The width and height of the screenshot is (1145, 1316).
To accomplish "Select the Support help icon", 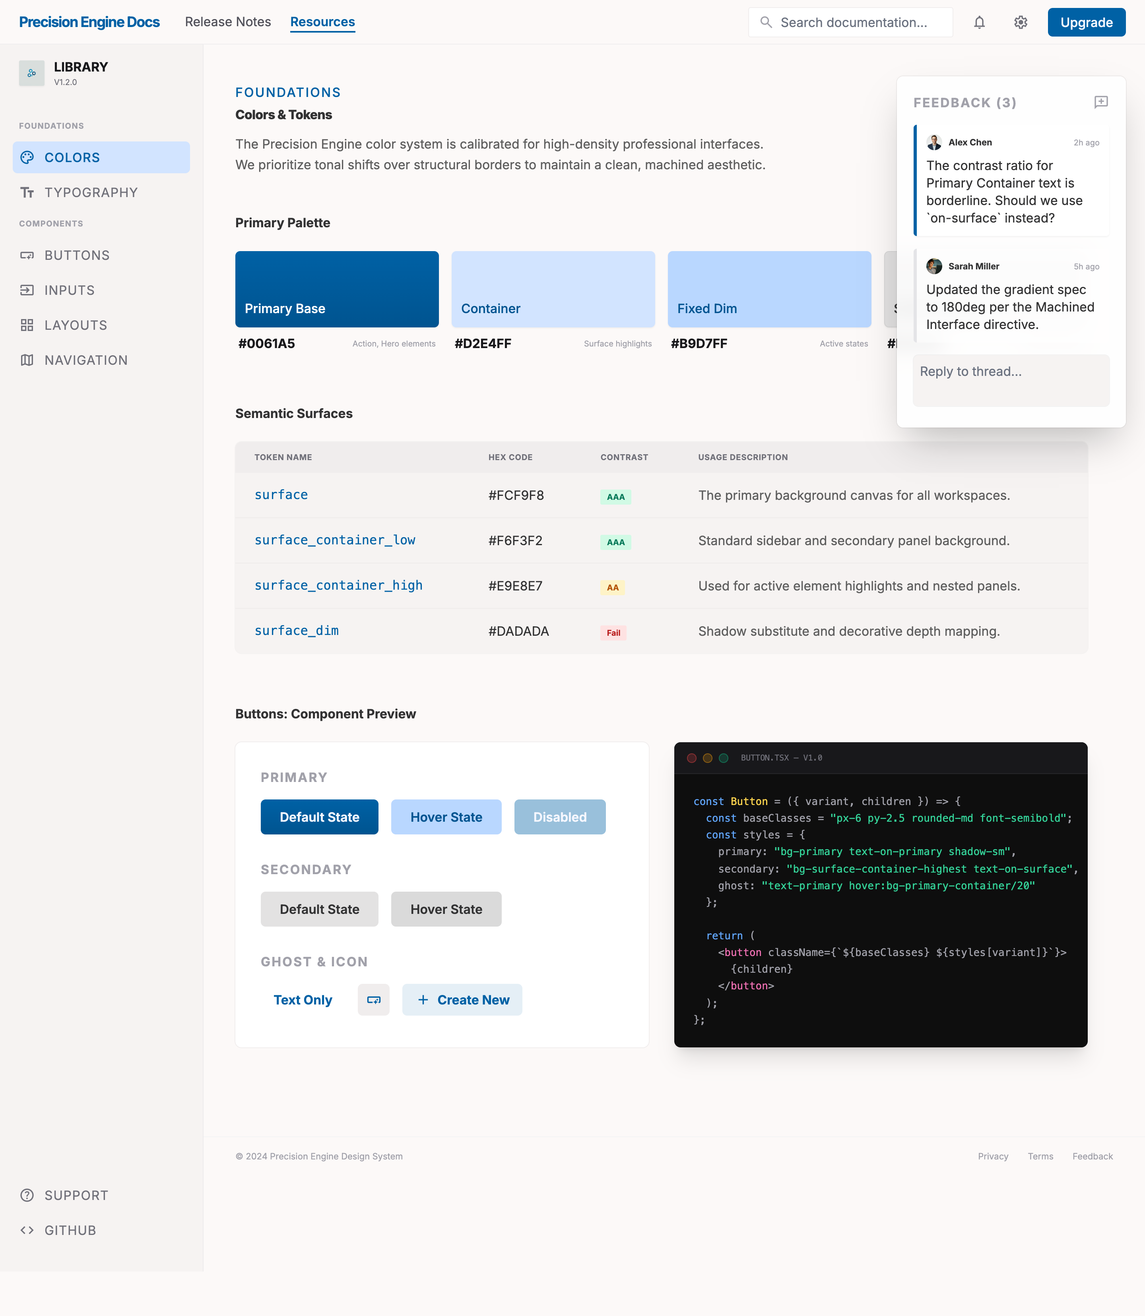I will click(28, 1195).
